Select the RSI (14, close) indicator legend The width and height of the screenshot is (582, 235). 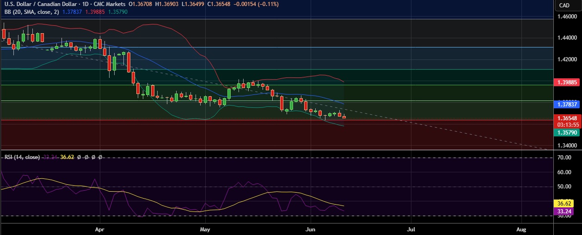click(x=22, y=157)
